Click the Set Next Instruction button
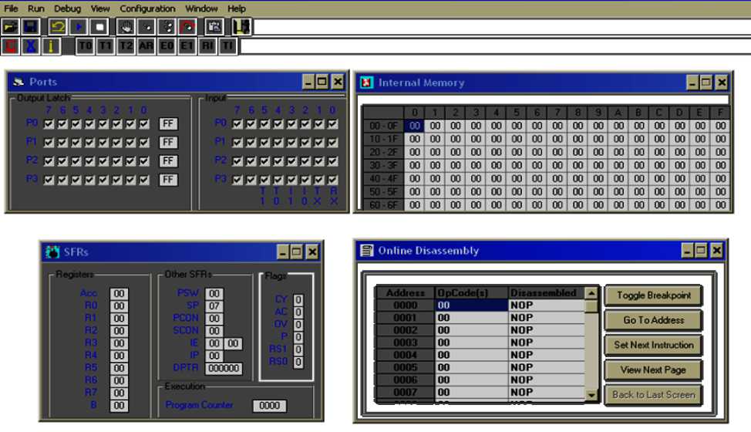The image size is (751, 432). (653, 345)
